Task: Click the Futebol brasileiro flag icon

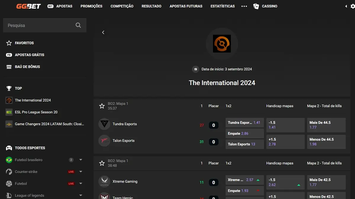Action: point(9,160)
